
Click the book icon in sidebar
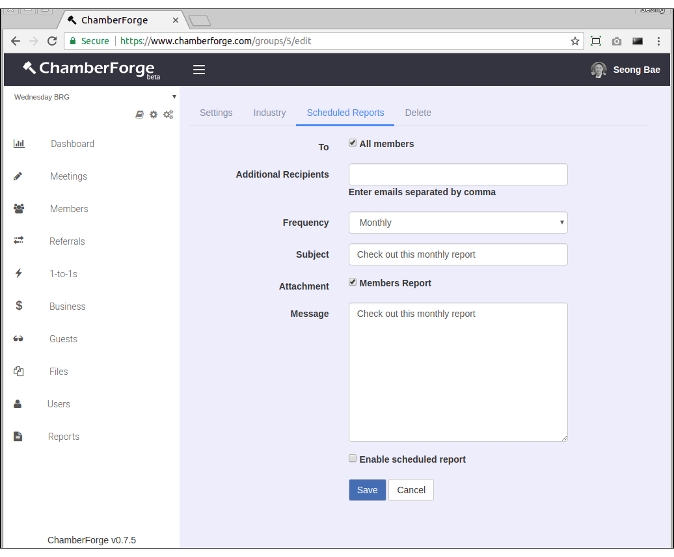click(x=139, y=115)
